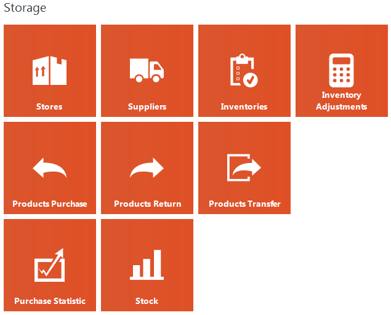
Task: Open the Products Return label
Action: (x=148, y=204)
